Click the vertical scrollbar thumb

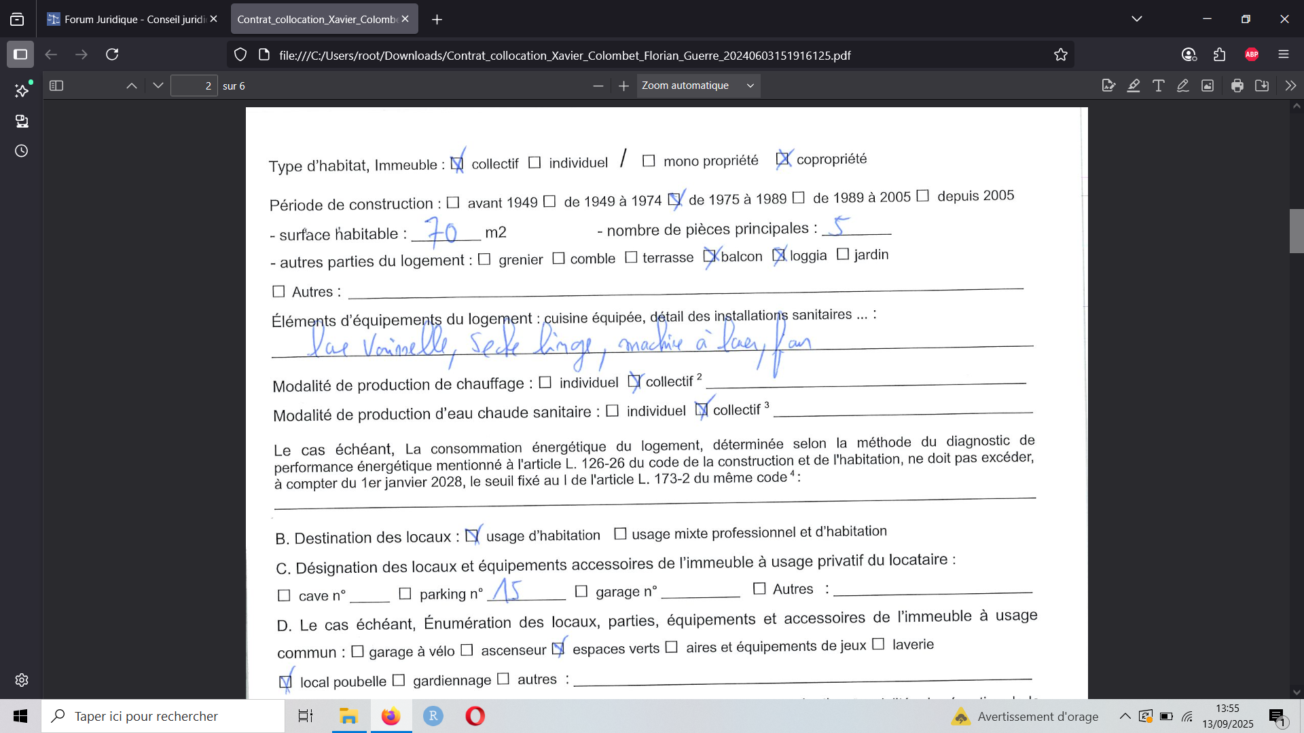[1296, 231]
